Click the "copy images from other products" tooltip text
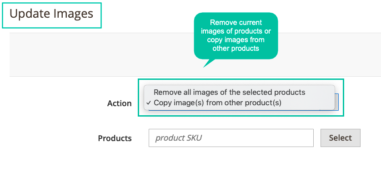381x196 pixels. point(236,44)
